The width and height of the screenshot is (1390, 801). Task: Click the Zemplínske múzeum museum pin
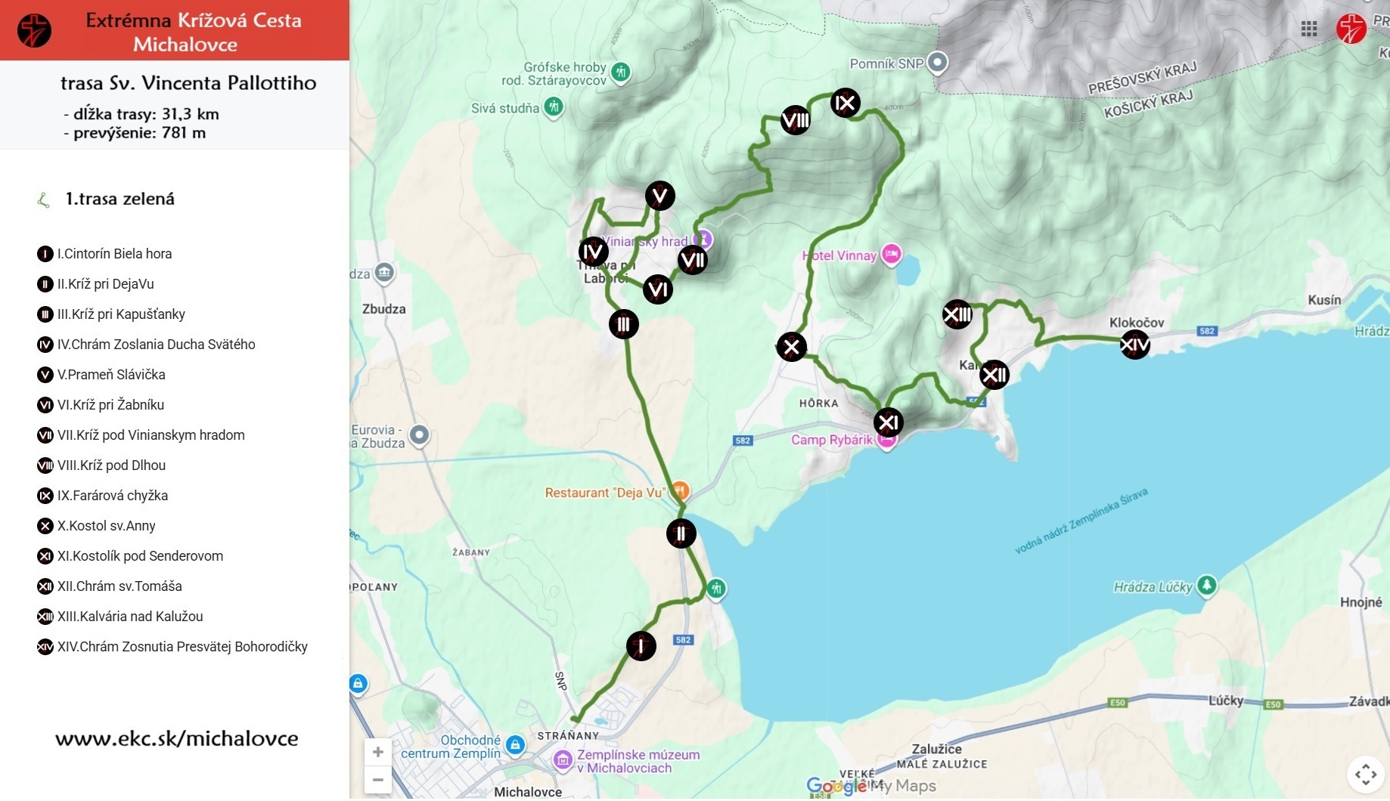point(563,759)
